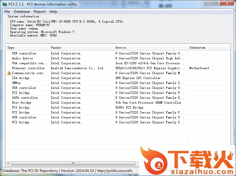This screenshot has height=176, width=236.
Task: Select the SMBus row
Action: (x=118, y=83)
